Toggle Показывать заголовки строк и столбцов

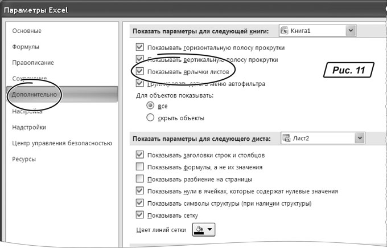(x=140, y=155)
